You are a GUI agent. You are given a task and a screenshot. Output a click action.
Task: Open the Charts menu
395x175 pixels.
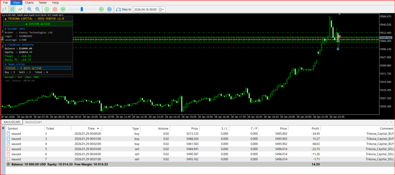(x=29, y=3)
